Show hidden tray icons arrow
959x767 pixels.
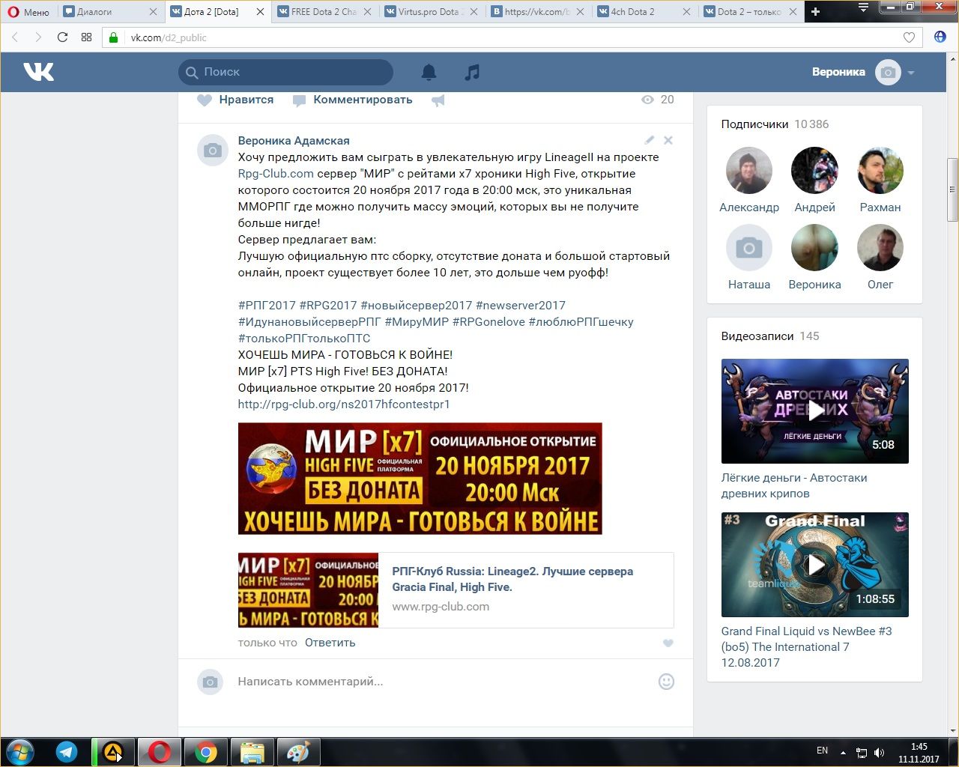[844, 752]
